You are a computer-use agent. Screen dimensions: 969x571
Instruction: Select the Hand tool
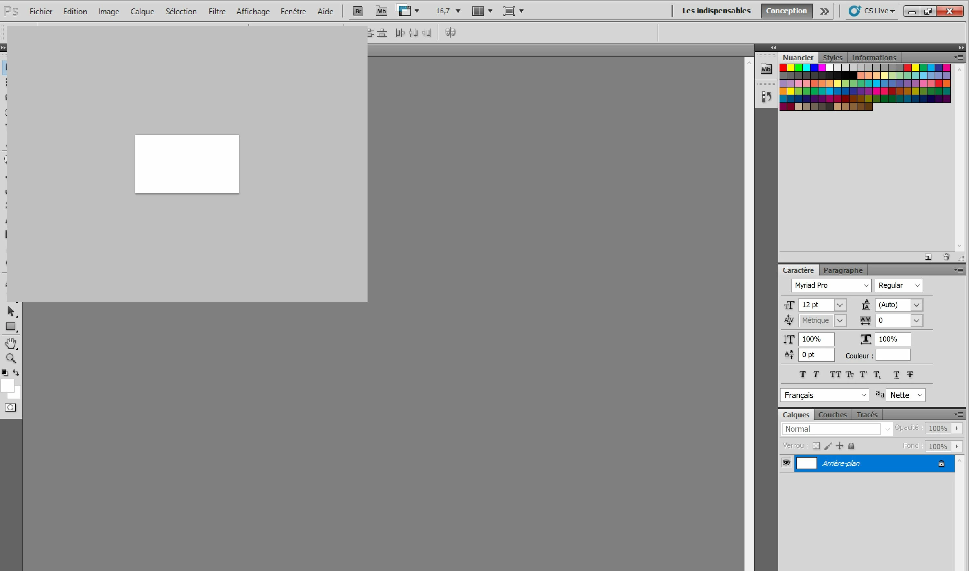point(11,343)
